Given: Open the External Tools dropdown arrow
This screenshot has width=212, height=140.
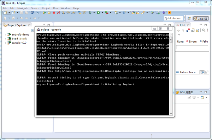Looking at the screenshot, I should click(x=111, y=13).
